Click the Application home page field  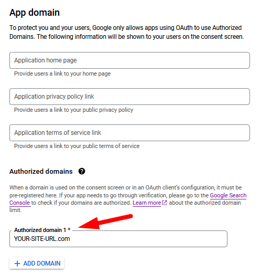(x=129, y=60)
